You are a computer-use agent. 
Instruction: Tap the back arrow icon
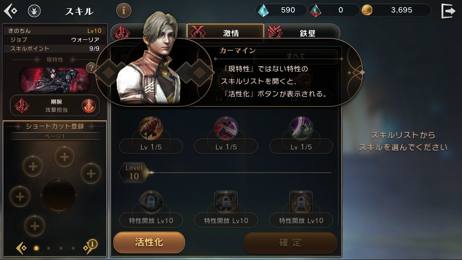pos(10,11)
